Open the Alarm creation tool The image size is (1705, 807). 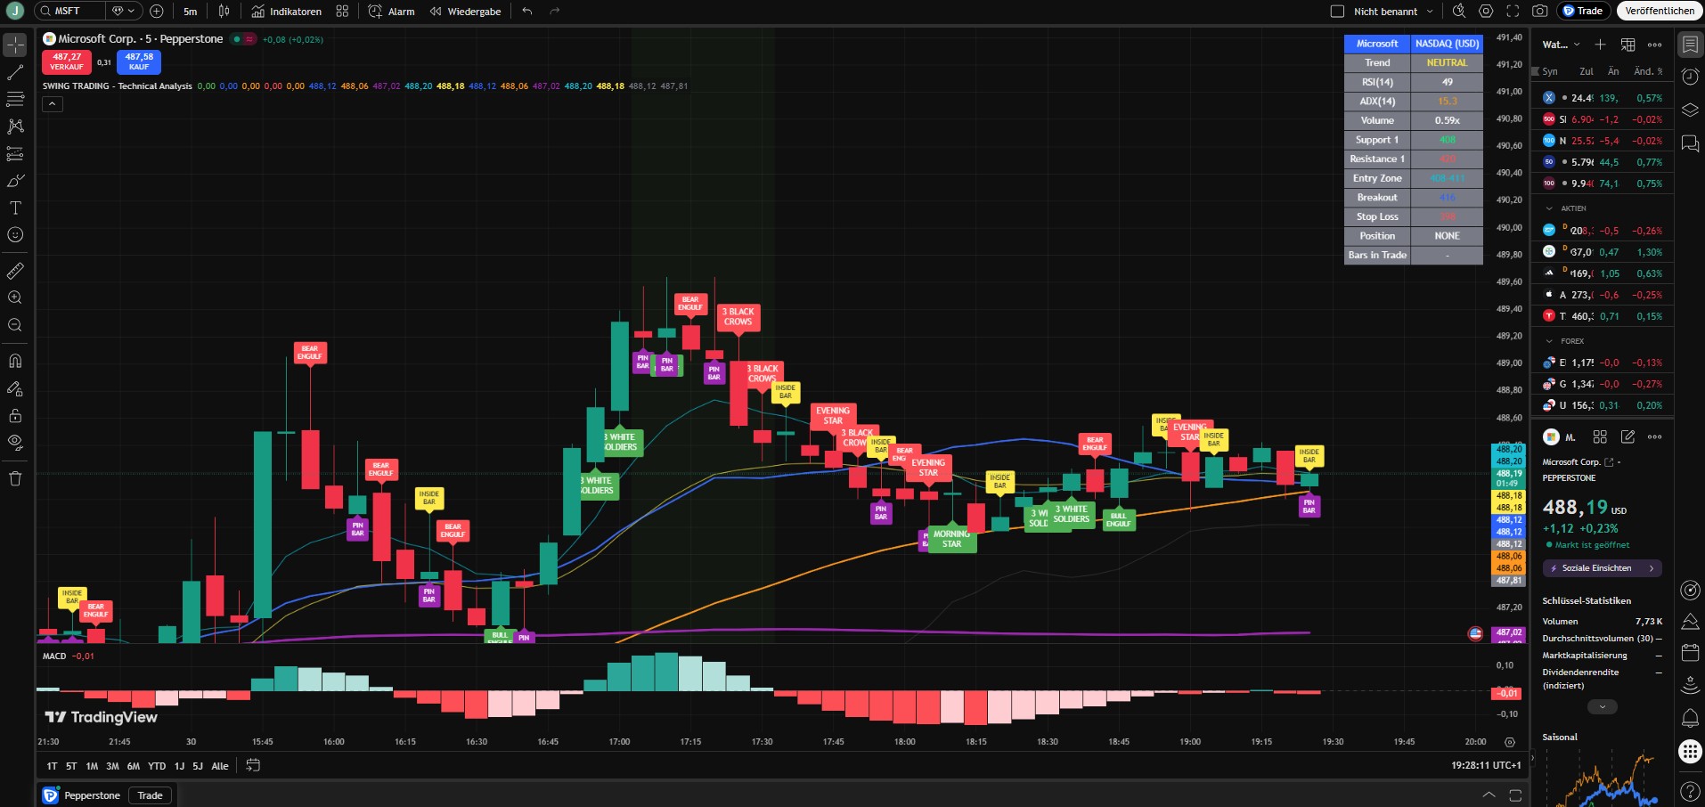(x=392, y=12)
